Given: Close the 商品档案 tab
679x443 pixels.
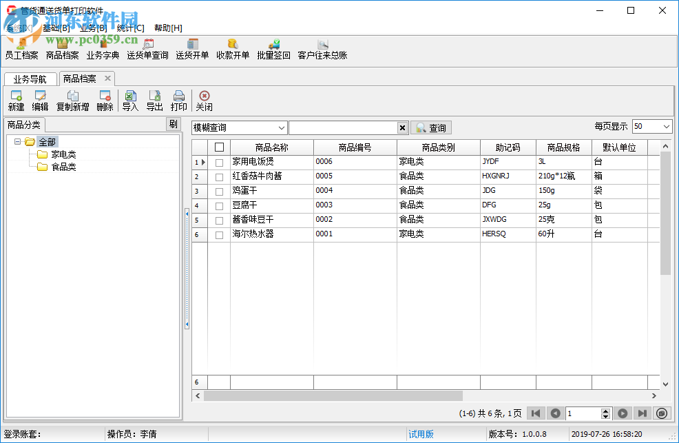Looking at the screenshot, I should tap(107, 79).
